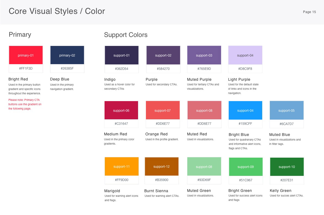Viewport: 324px width, 215px height.
Task: Click the Core Visual Styles / Color title
Action: pos(57,11)
